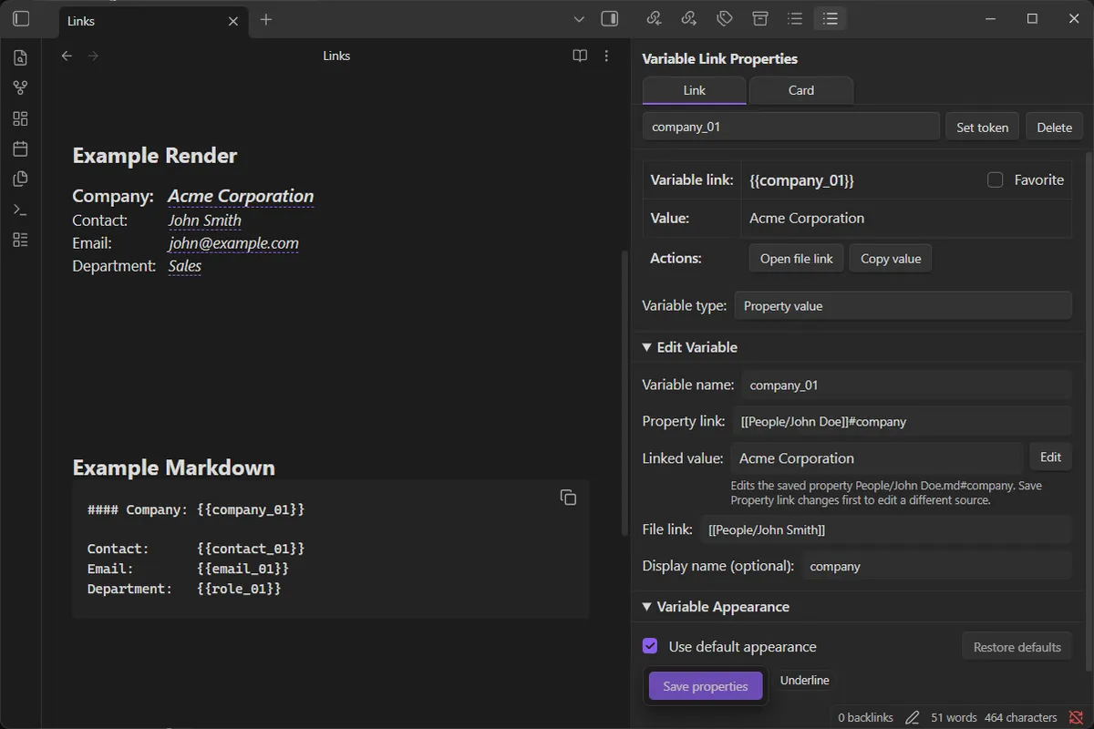
Task: Open the backlinks sidebar tab icon
Action: point(654,18)
